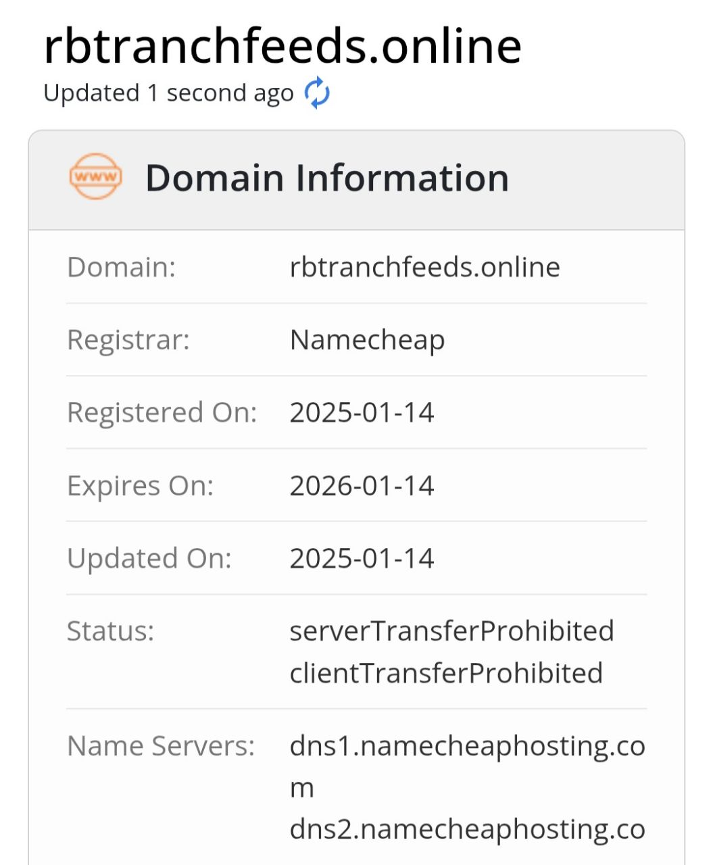Image resolution: width=713 pixels, height=865 pixels.
Task: Click the dns1.namecheaphosting.com name server
Action: point(467,767)
